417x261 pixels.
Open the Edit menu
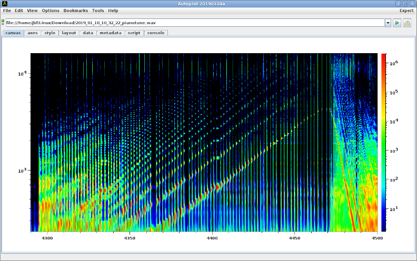[19, 11]
